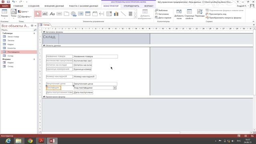Insert Эмблема logo into form header
The height and width of the screenshot is (144, 256).
click(x=161, y=10)
